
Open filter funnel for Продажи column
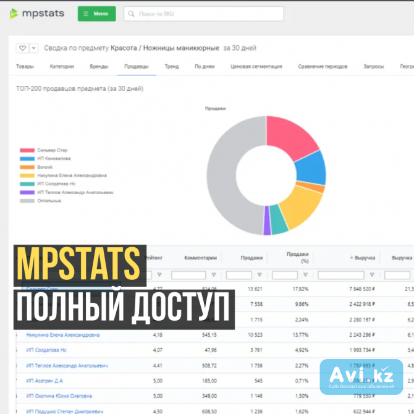(260, 275)
